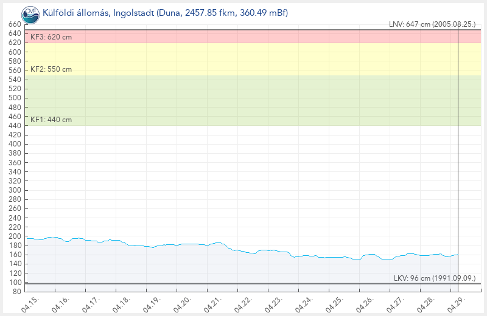Viewport: 487px width, 316px height.
Task: Select the KF2: 550 cm threshold label
Action: 51,69
